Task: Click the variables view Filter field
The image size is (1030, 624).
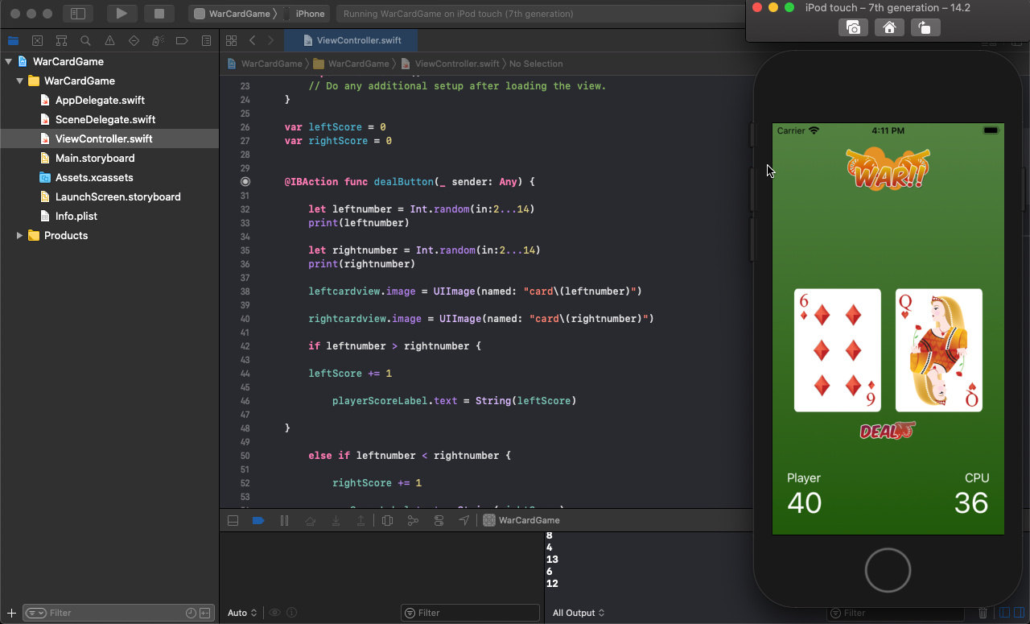Action: pos(470,613)
